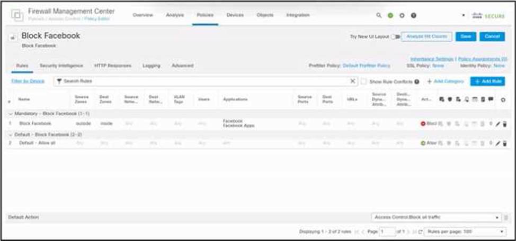
Task: Click the green deployment status icon
Action: tap(390, 15)
